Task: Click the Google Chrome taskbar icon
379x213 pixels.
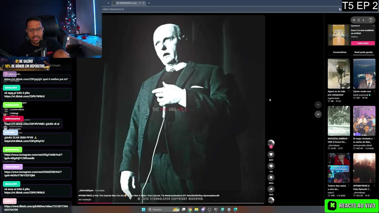Action: [190, 209]
